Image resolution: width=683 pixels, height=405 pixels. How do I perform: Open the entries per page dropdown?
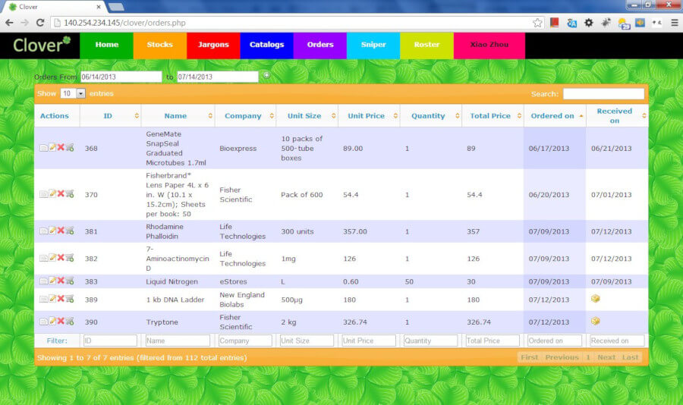tap(73, 93)
